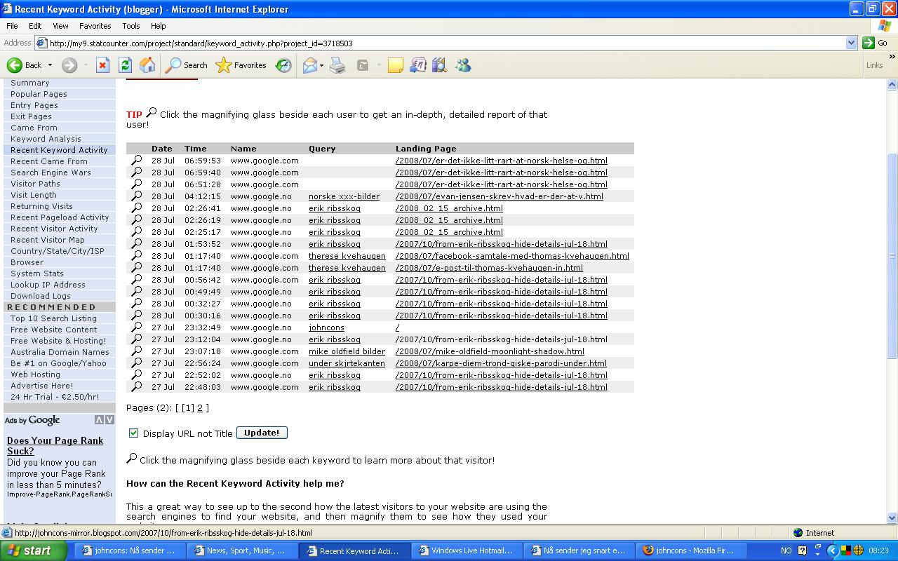The width and height of the screenshot is (898, 561).
Task: Open the History toolbar icon
Action: pyautogui.click(x=283, y=65)
